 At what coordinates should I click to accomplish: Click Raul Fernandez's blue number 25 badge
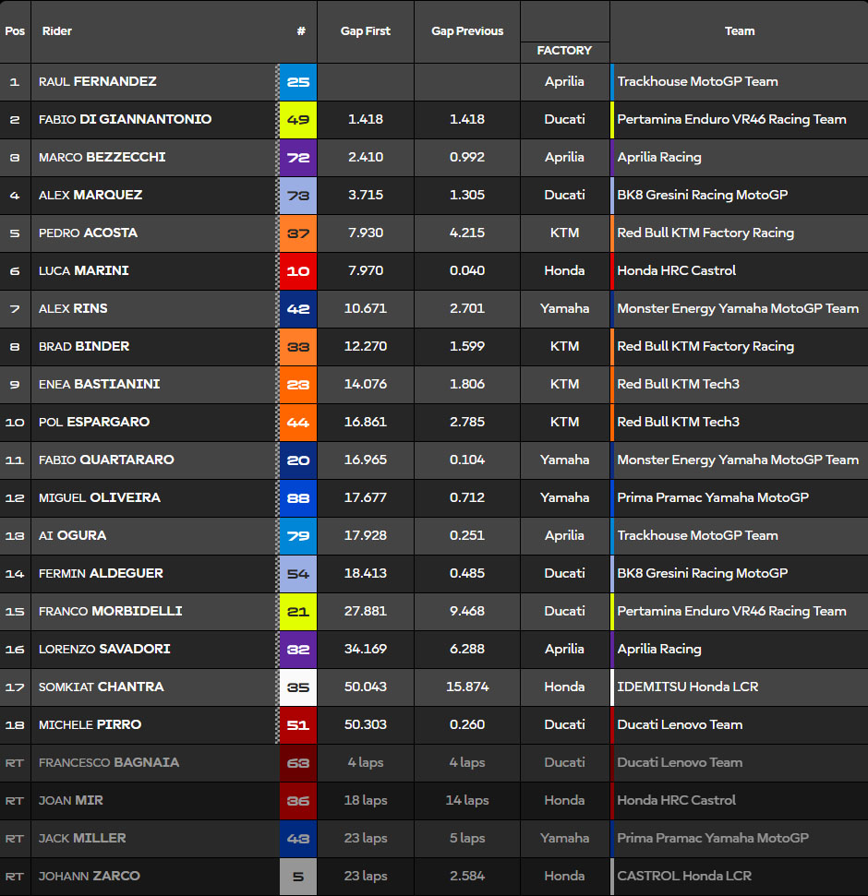pos(298,82)
